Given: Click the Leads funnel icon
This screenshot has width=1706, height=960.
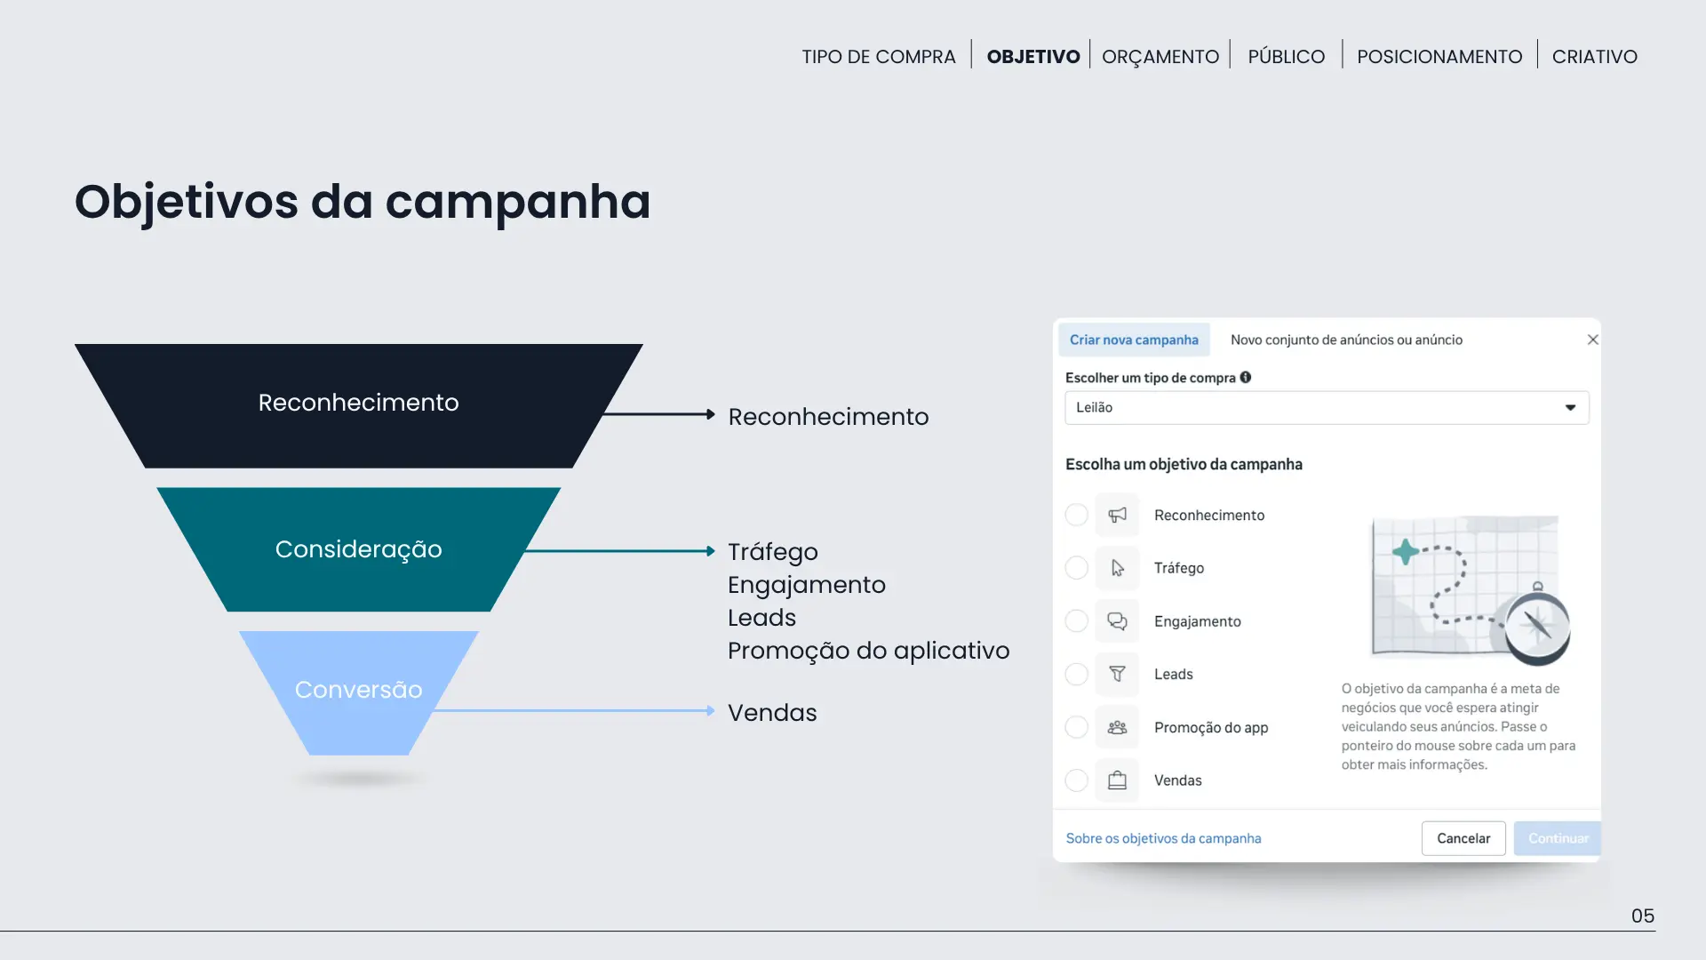Looking at the screenshot, I should click(1117, 674).
